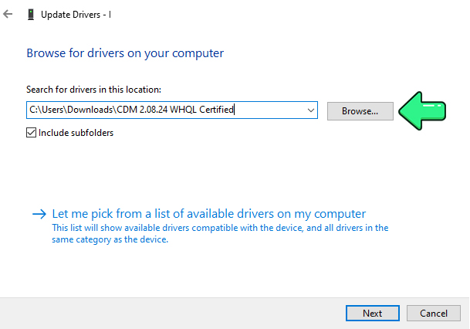Click the Browse... button
470x329 pixels.
tap(360, 111)
